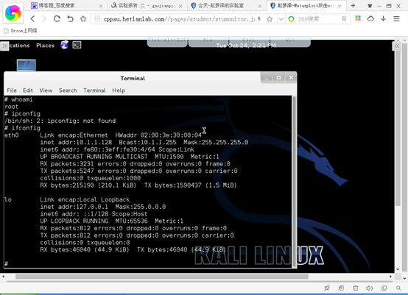Click the Ctrl-Alt-Del button
This screenshot has width=408, height=295.
click(x=167, y=42)
